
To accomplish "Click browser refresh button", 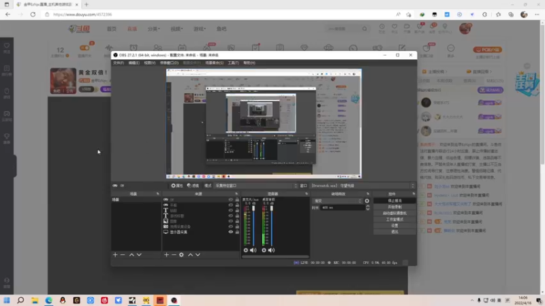I will tap(33, 14).
